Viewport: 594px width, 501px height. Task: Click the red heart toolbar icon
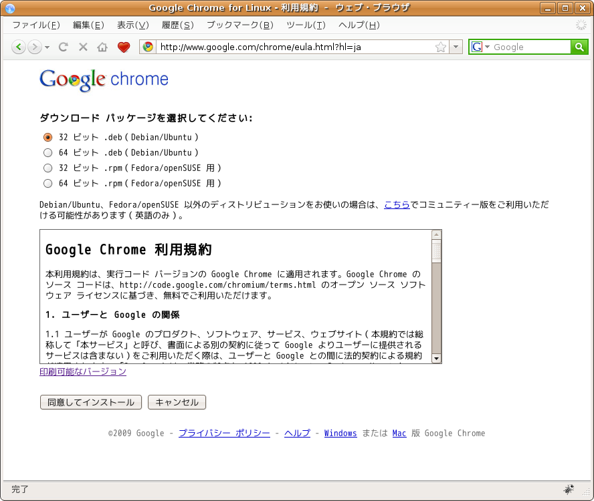123,47
